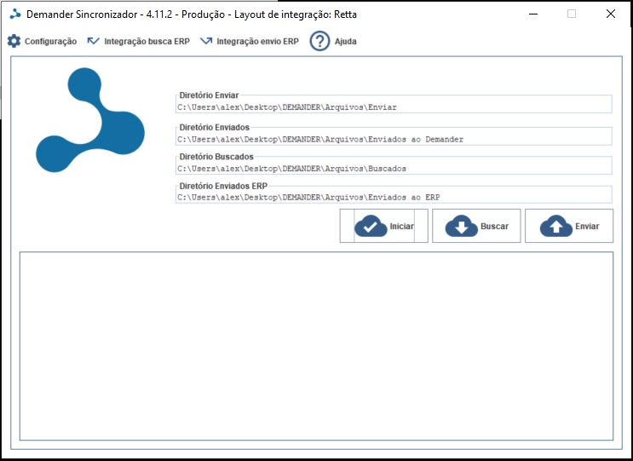Click the Ajuda question mark icon
The width and height of the screenshot is (633, 461).
[319, 41]
